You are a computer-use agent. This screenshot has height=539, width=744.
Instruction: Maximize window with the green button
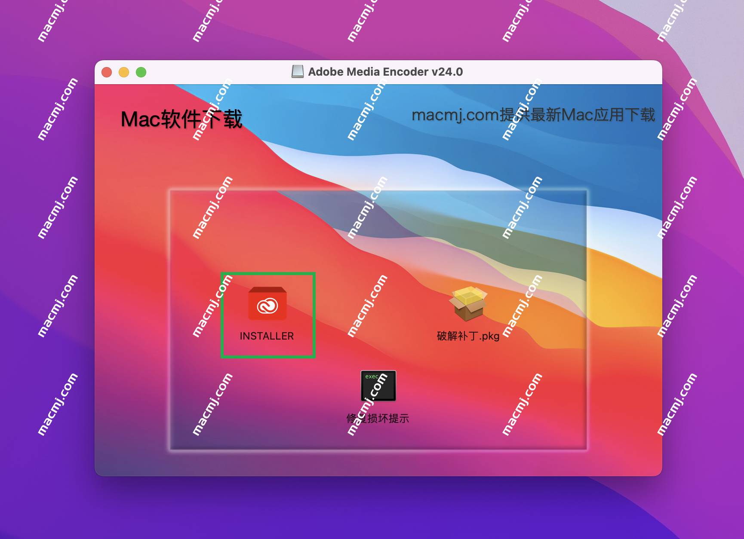tap(141, 72)
